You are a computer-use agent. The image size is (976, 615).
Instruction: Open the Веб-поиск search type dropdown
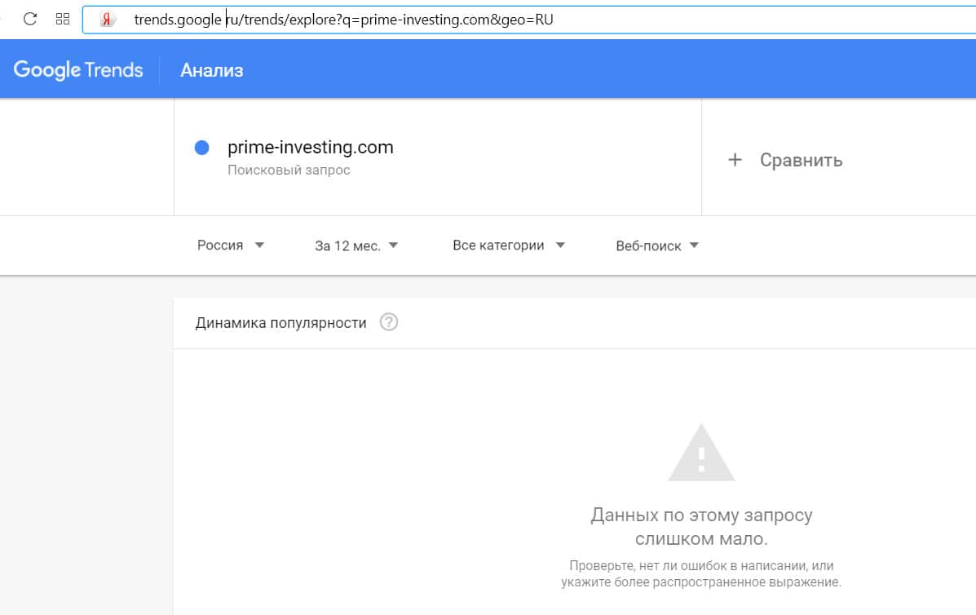click(x=657, y=246)
